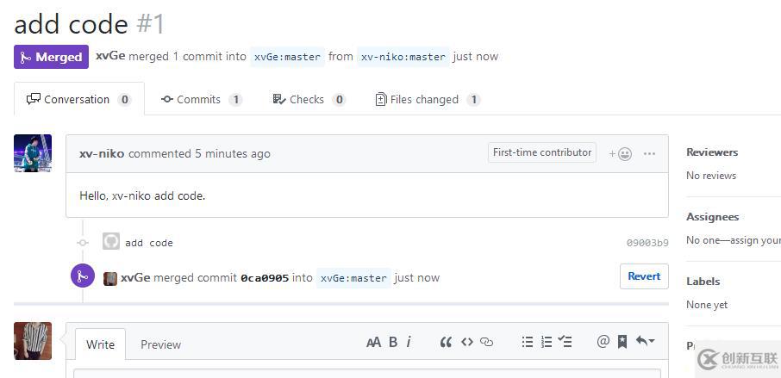Mention a user with the @ icon
The image size is (781, 378).
click(603, 342)
